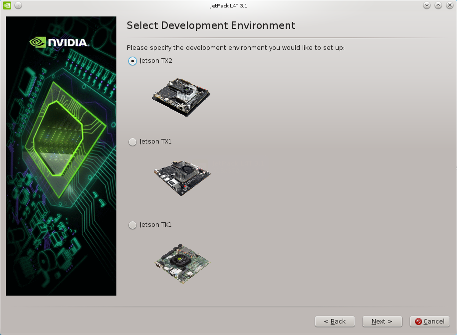Choose the Jetson TX1 radio option
Screen dimensions: 457x335
tap(132, 142)
